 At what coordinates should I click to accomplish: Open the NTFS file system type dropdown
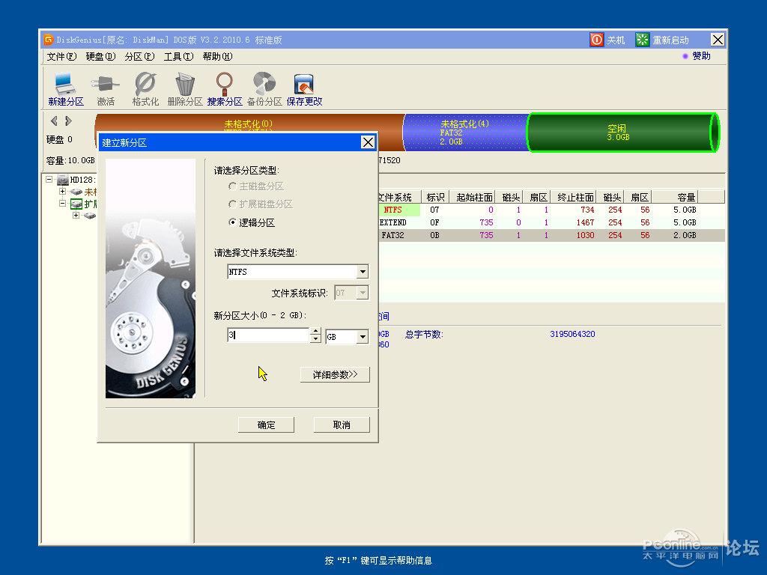coord(363,271)
